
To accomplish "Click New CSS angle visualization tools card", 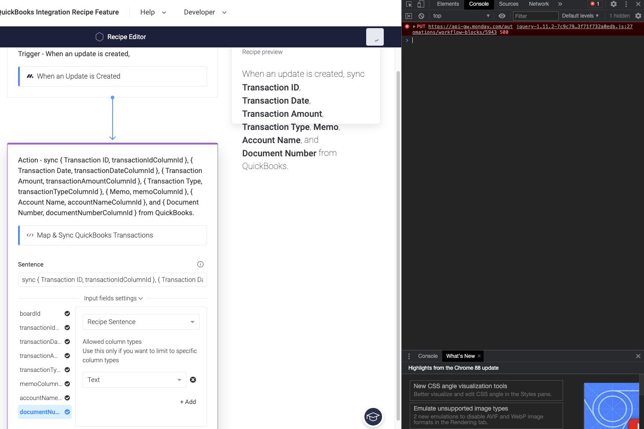I will pos(486,390).
